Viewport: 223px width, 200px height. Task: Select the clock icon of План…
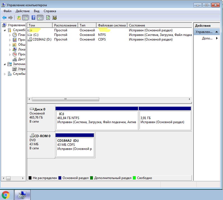(14, 35)
